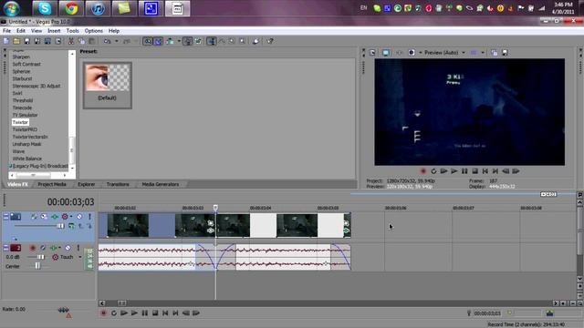The image size is (584, 328).
Task: Adjust video track level slider
Action: tap(60, 226)
